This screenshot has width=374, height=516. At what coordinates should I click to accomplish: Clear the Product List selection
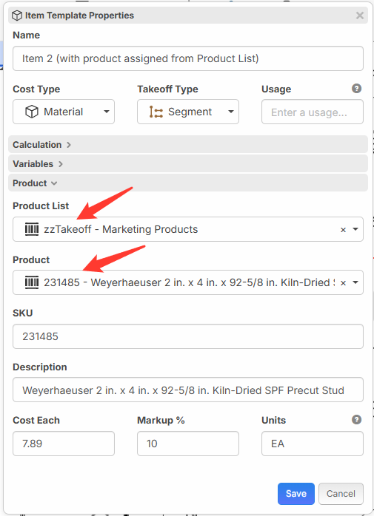[x=343, y=230]
